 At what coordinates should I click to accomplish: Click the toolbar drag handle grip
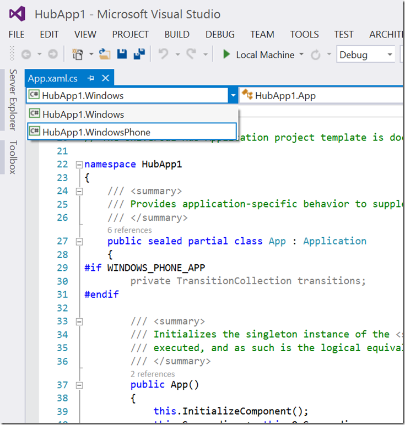12,53
